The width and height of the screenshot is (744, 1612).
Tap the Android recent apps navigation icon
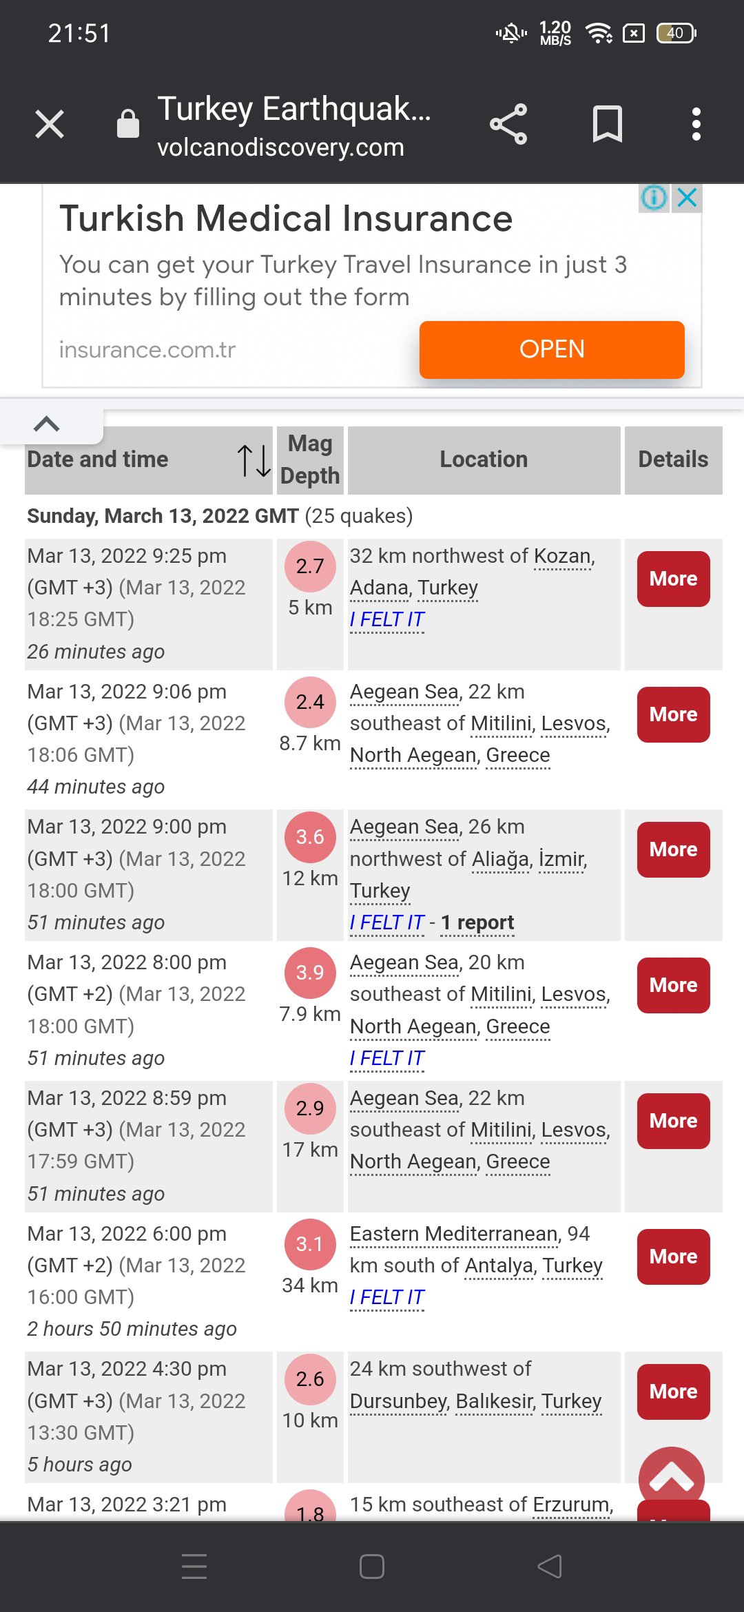pyautogui.click(x=194, y=1567)
